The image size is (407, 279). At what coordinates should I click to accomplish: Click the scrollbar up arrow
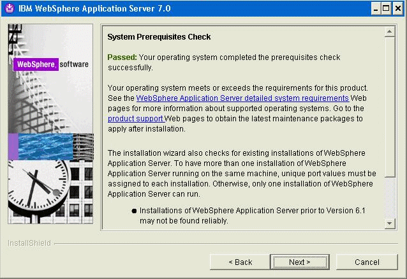[390, 31]
